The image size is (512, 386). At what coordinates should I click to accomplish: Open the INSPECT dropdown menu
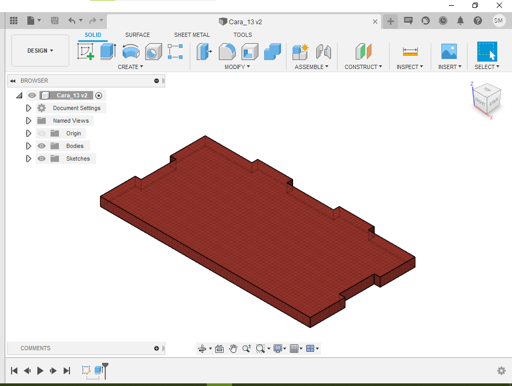coord(410,67)
